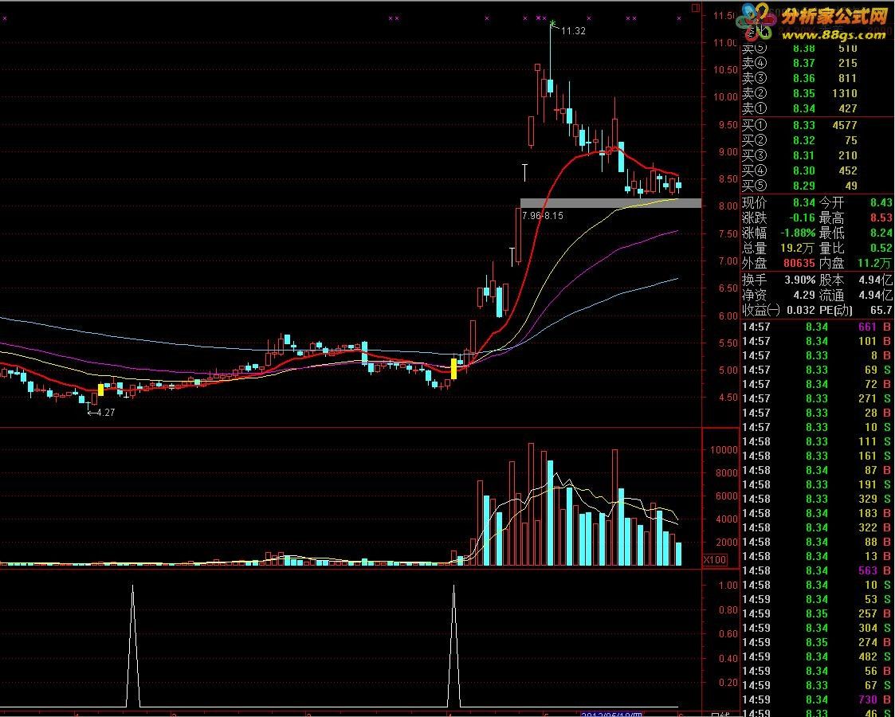The height and width of the screenshot is (717, 895).
Task: Click the yellow signal candle before the rally
Action: (453, 369)
